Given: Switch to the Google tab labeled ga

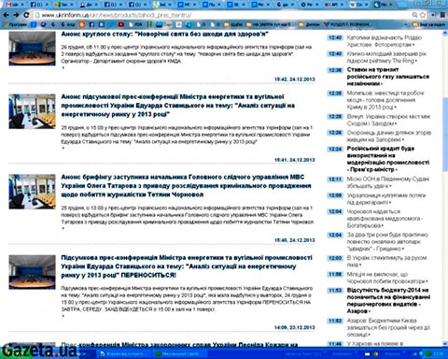Looking at the screenshot, I should click(286, 5).
